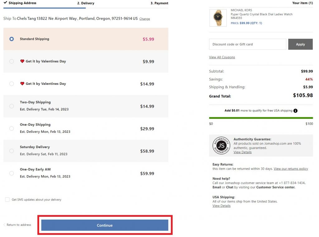The width and height of the screenshot is (319, 237).
Task: Click the $58.99 Saturday Delivery price
Action: 147,151
